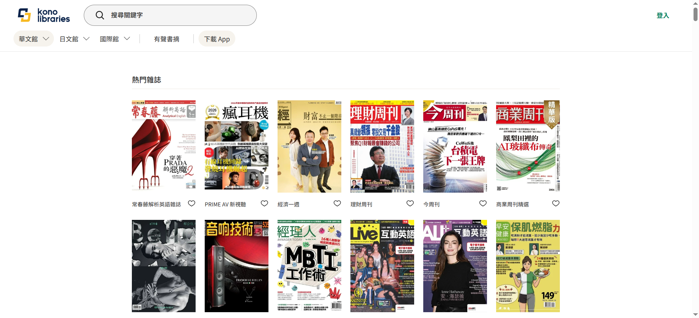Open the 常春藤解析英語雜誌 cover thumbnail
The height and width of the screenshot is (318, 699).
point(164,146)
